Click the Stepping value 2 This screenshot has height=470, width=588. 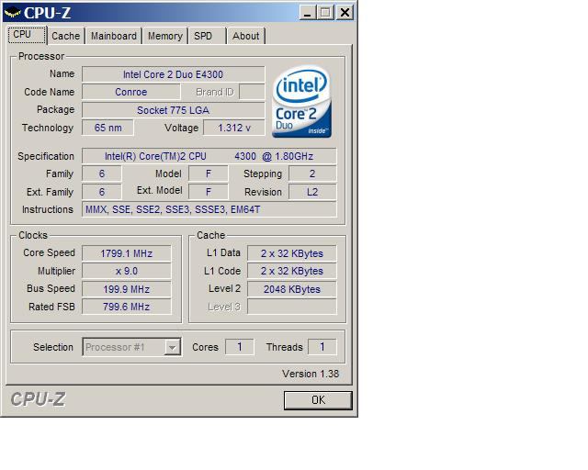click(x=312, y=173)
